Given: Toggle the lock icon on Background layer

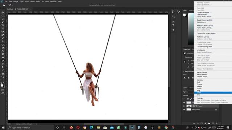Looking at the screenshot, I should click(216, 109).
